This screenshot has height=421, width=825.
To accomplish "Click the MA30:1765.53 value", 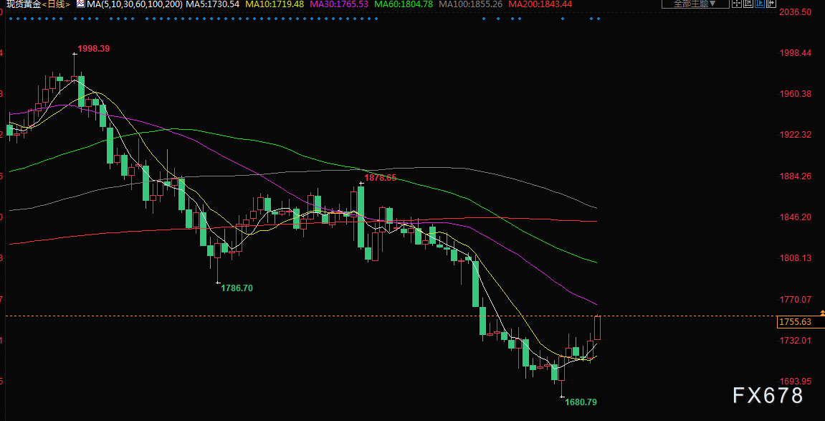I will [338, 4].
